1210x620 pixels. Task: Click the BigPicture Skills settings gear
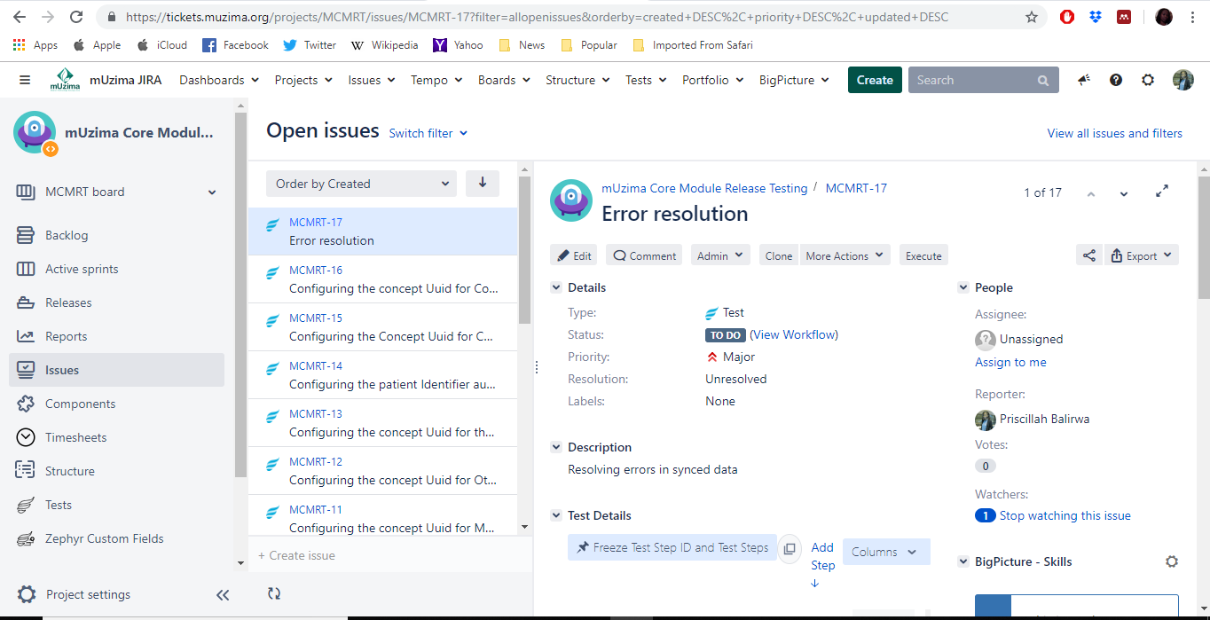click(x=1171, y=561)
